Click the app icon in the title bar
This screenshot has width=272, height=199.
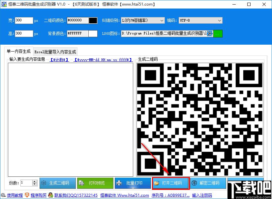click(x=4, y=4)
